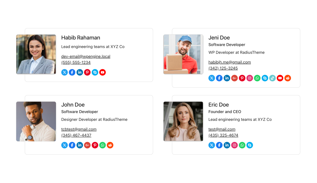Image resolution: width=317 pixels, height=183 pixels.
Task: Select John Doe's Software Developer title
Action: coord(80,112)
